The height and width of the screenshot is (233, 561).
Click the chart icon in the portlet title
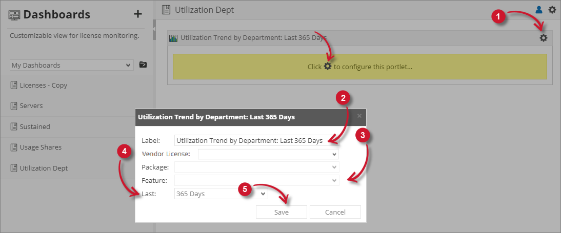(x=173, y=38)
